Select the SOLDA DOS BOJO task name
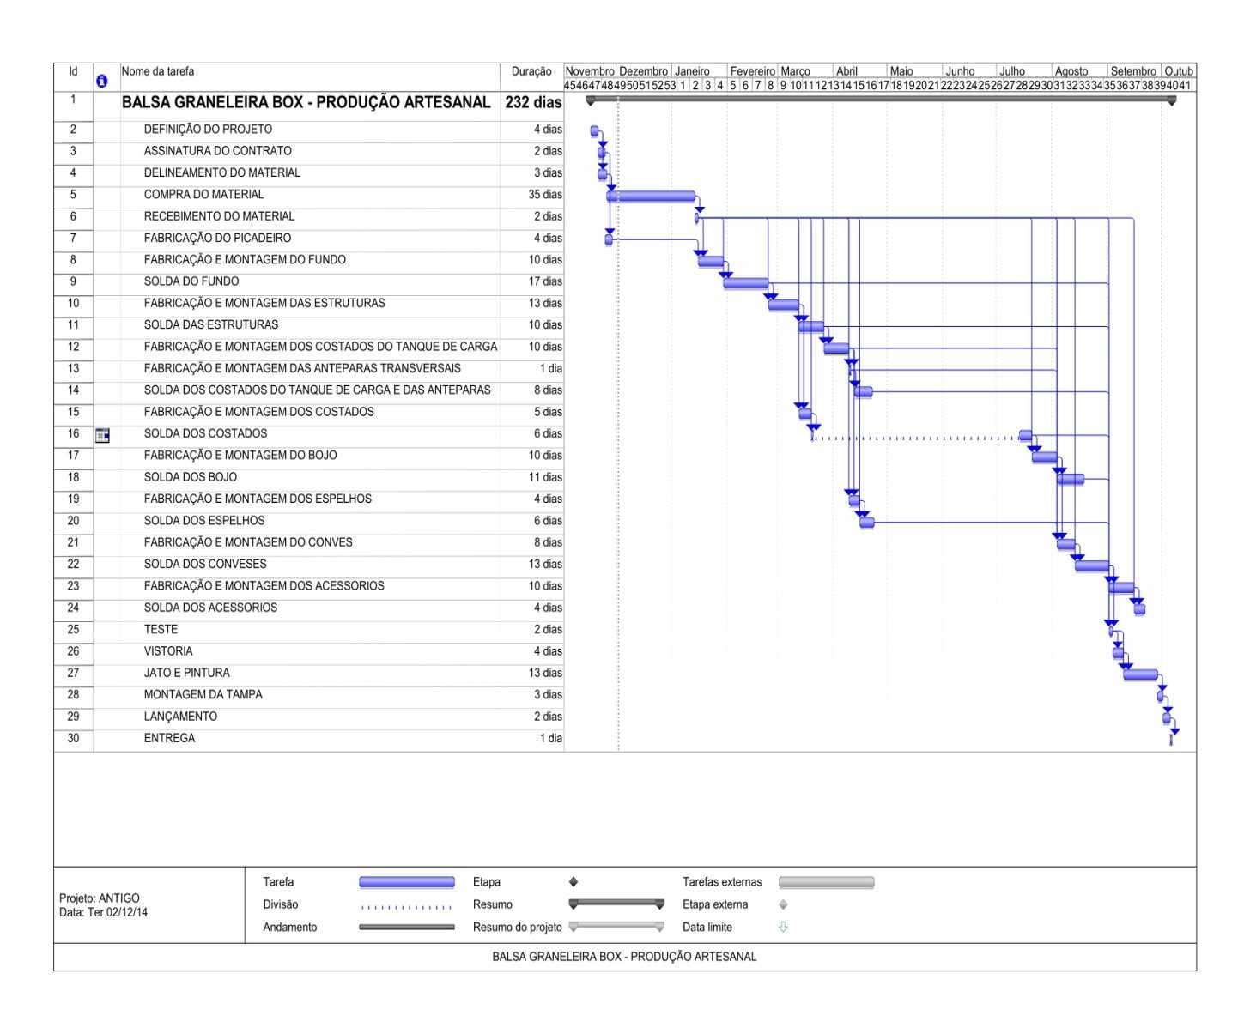This screenshot has width=1250, height=1034. (x=191, y=477)
